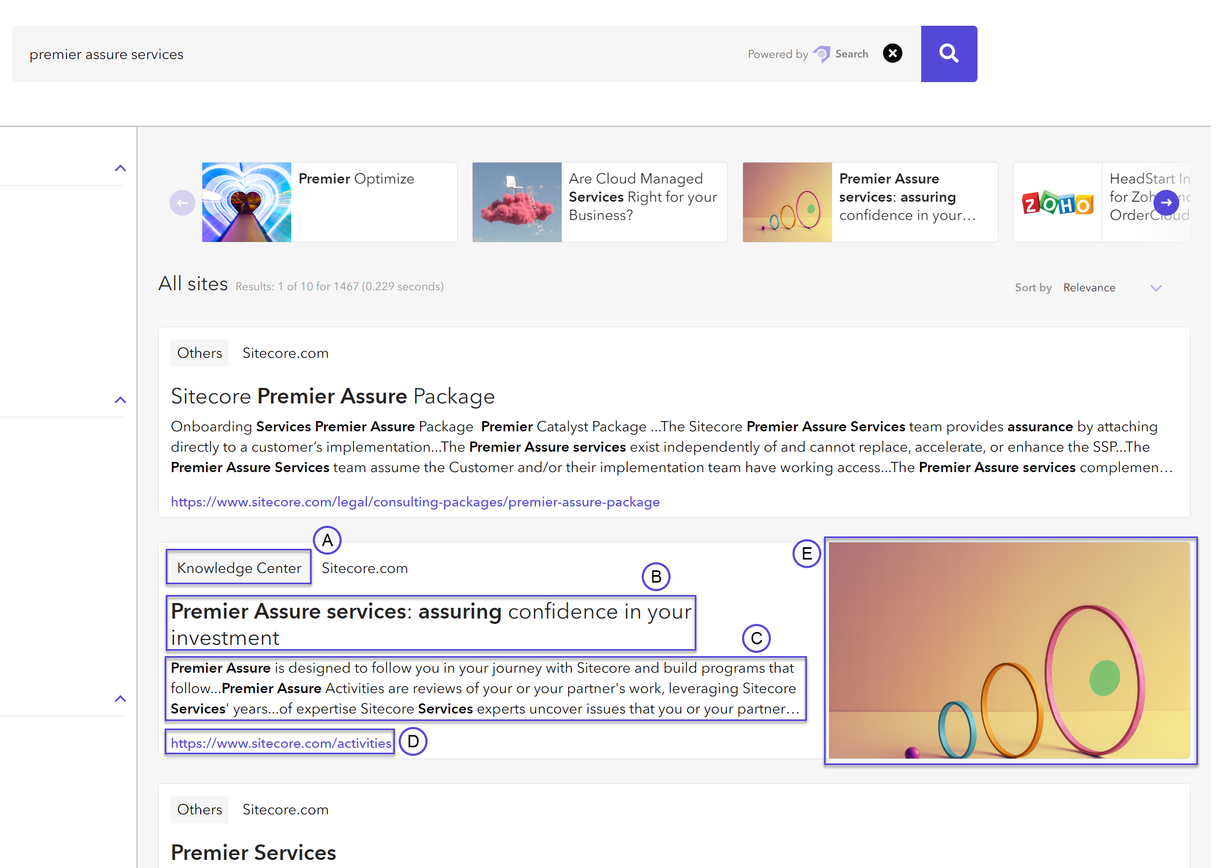This screenshot has height=868, width=1220.
Task: Click the description starting 'Onboarding Services Premier Assure'
Action: pos(672,447)
